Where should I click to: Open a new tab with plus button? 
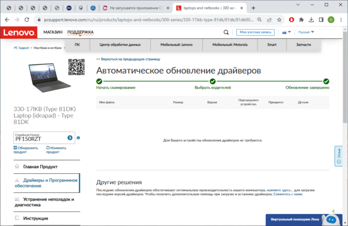coord(253,8)
